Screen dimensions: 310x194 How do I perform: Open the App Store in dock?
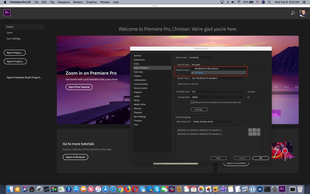(x=76, y=189)
